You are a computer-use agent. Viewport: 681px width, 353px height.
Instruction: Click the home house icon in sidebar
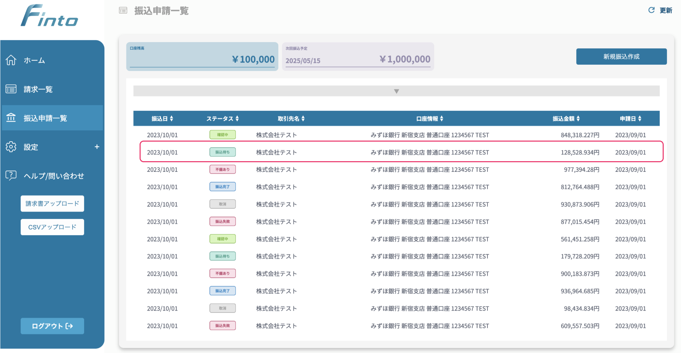point(11,60)
